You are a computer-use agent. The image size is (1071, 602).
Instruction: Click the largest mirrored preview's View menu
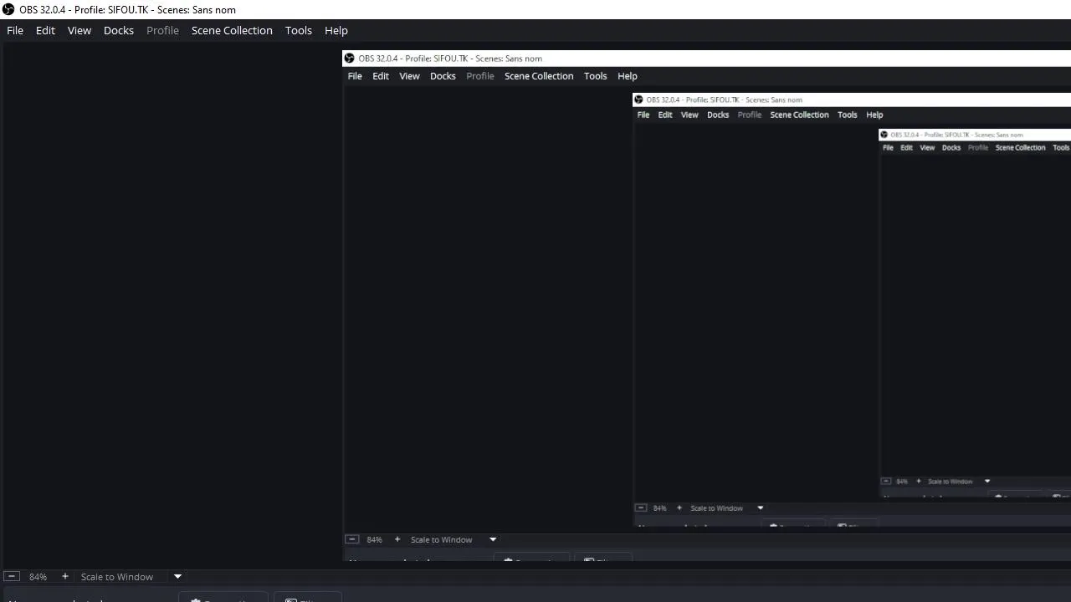[409, 75]
